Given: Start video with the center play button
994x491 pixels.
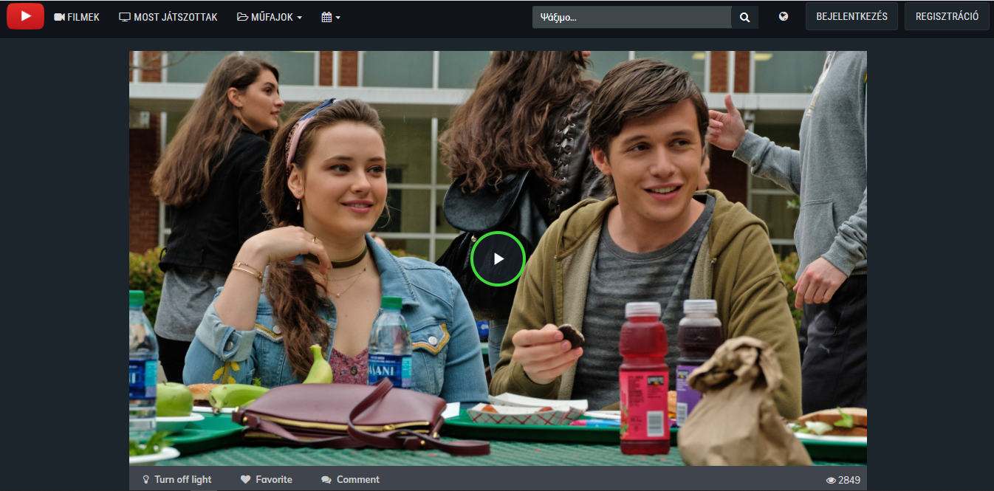Looking at the screenshot, I should click(x=498, y=258).
